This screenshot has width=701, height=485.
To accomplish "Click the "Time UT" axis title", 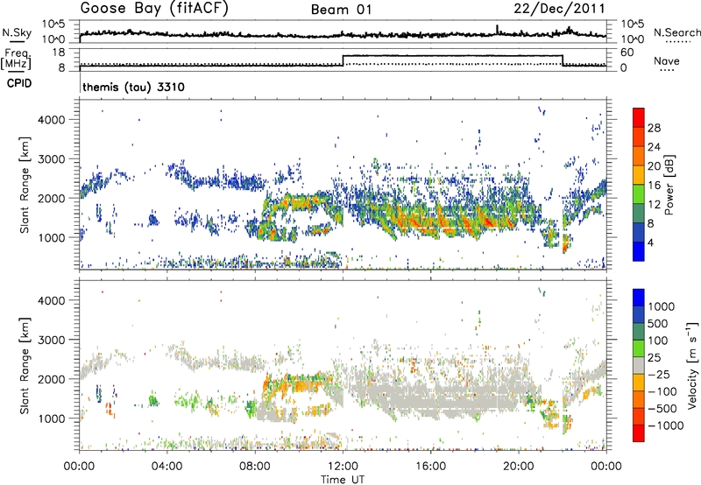I will (x=343, y=480).
